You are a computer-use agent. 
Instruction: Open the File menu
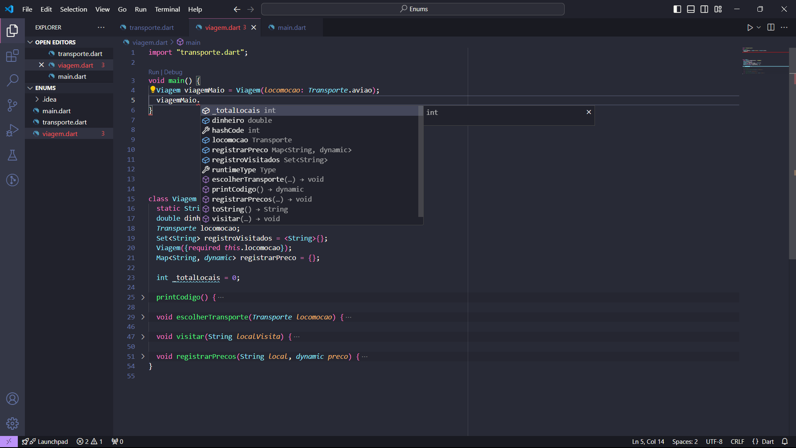(x=27, y=9)
